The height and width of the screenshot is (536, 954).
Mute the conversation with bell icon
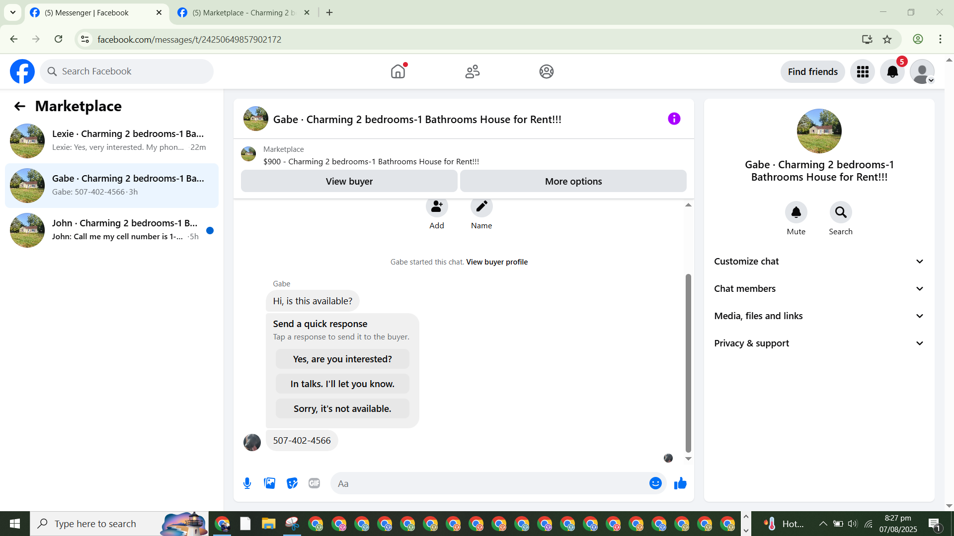[x=796, y=212]
